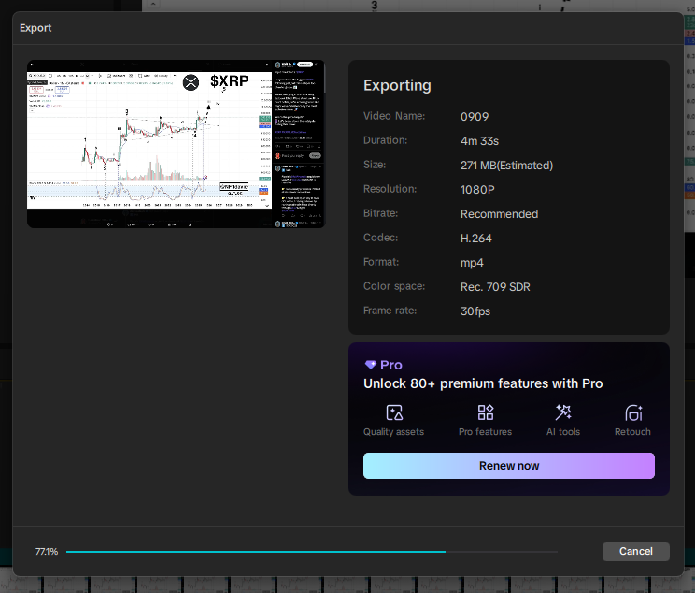Click the duration value 4m 33s
The width and height of the screenshot is (695, 593).
click(x=479, y=141)
